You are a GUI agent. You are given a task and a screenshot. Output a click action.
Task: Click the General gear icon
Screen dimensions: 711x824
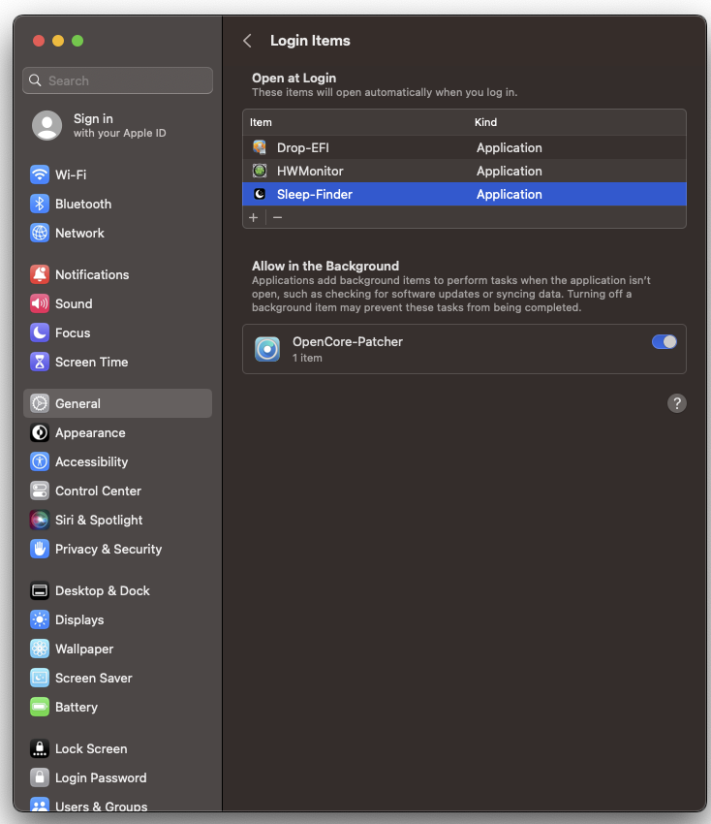[40, 403]
